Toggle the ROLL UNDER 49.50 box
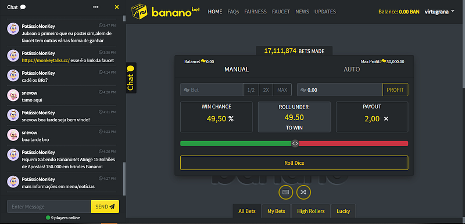 click(294, 117)
